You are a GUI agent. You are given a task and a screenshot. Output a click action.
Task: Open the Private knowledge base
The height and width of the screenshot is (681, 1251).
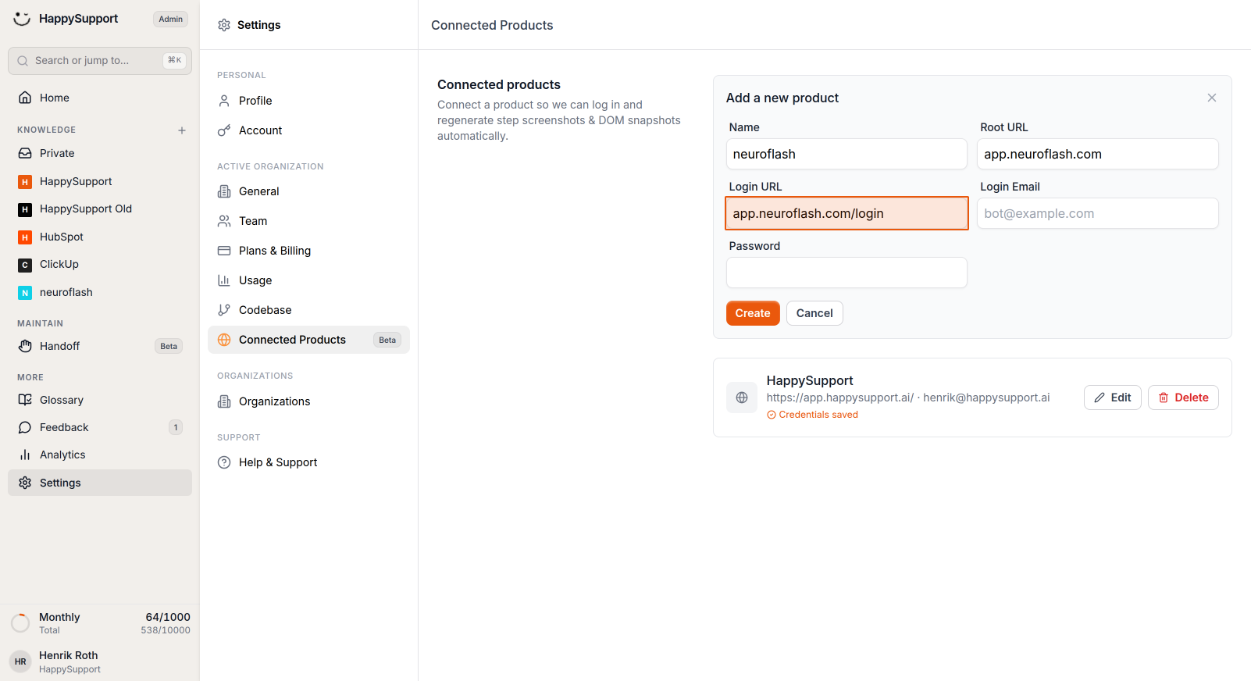coord(100,153)
